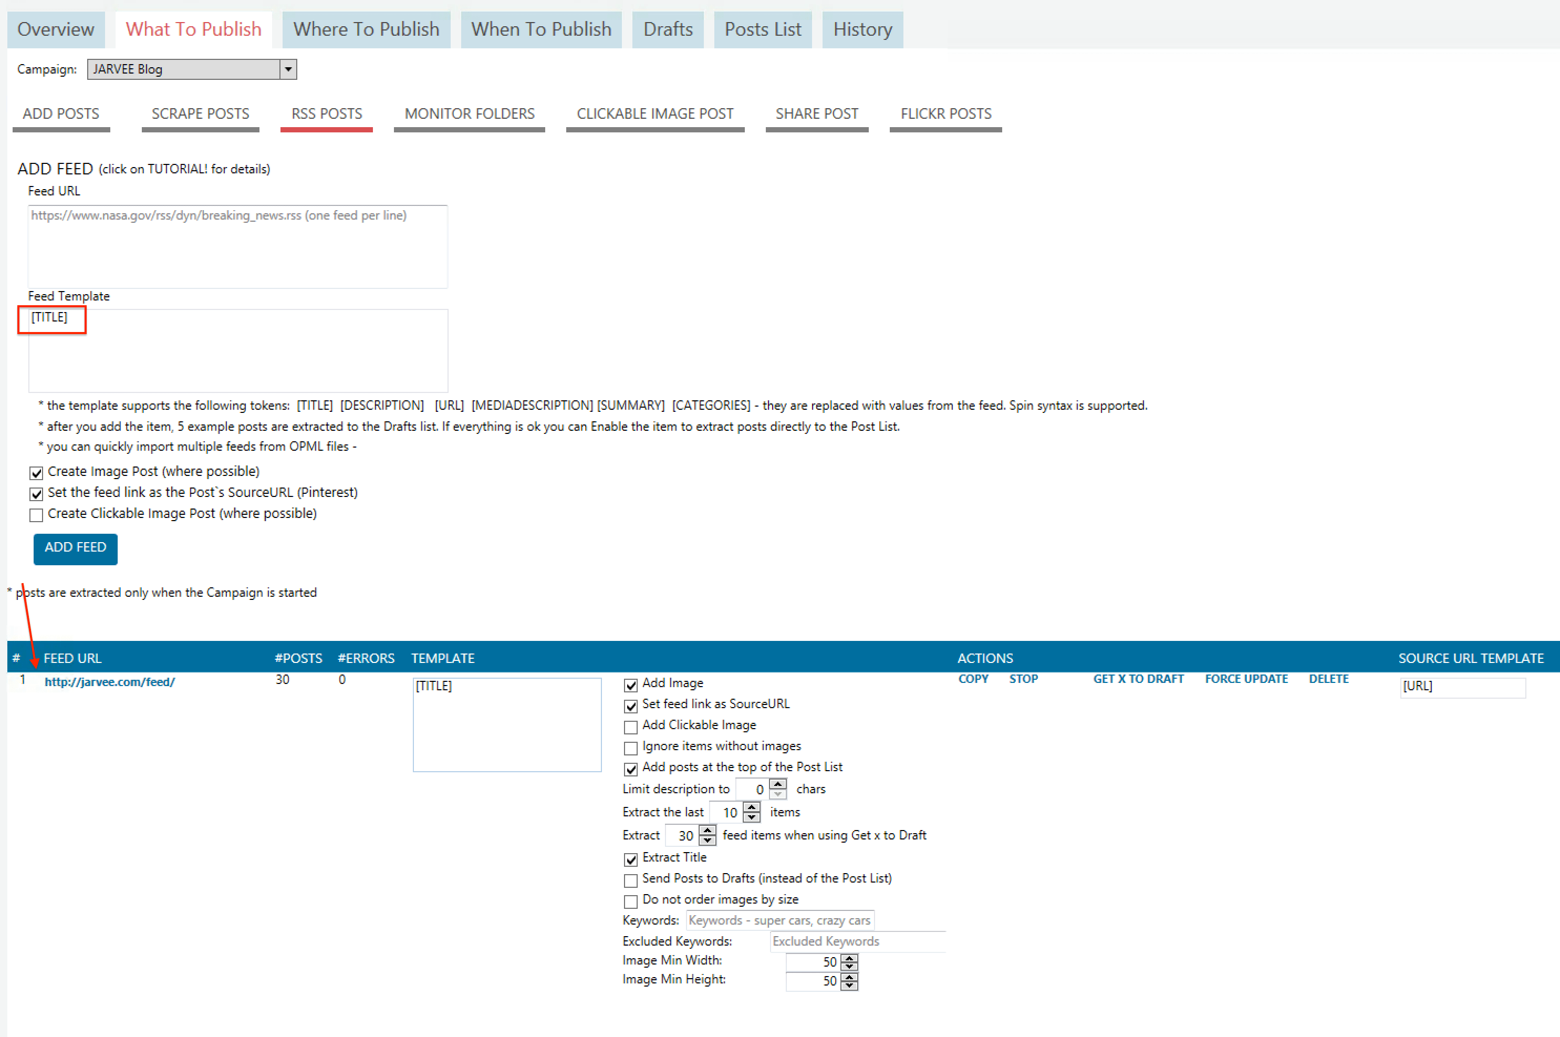Enable Create Clickable Image Post checkbox

tap(36, 514)
